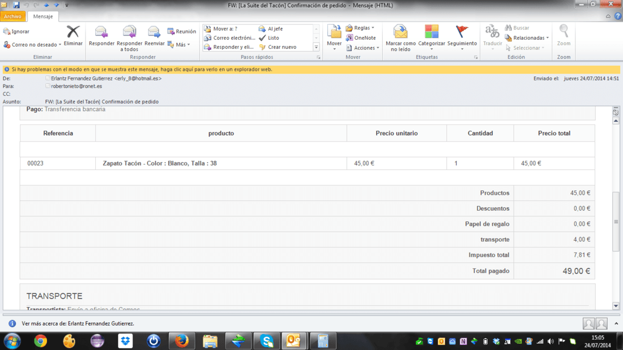
Task: Delete the message with Eliminar
Action: [x=73, y=36]
